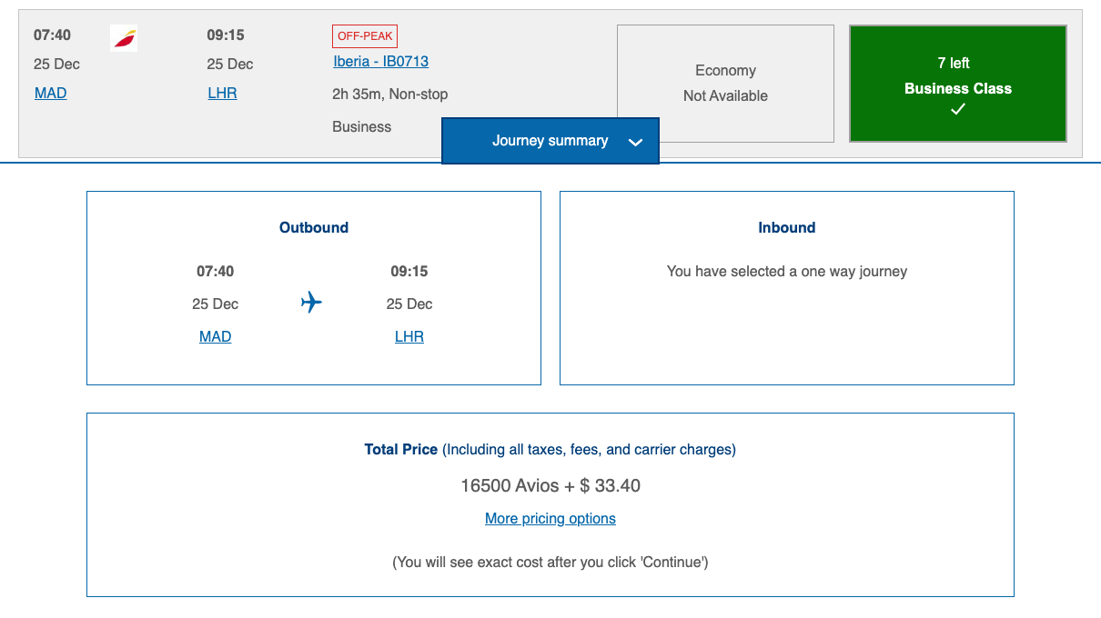Click the Inbound summary card
This screenshot has width=1101, height=618.
(x=786, y=287)
